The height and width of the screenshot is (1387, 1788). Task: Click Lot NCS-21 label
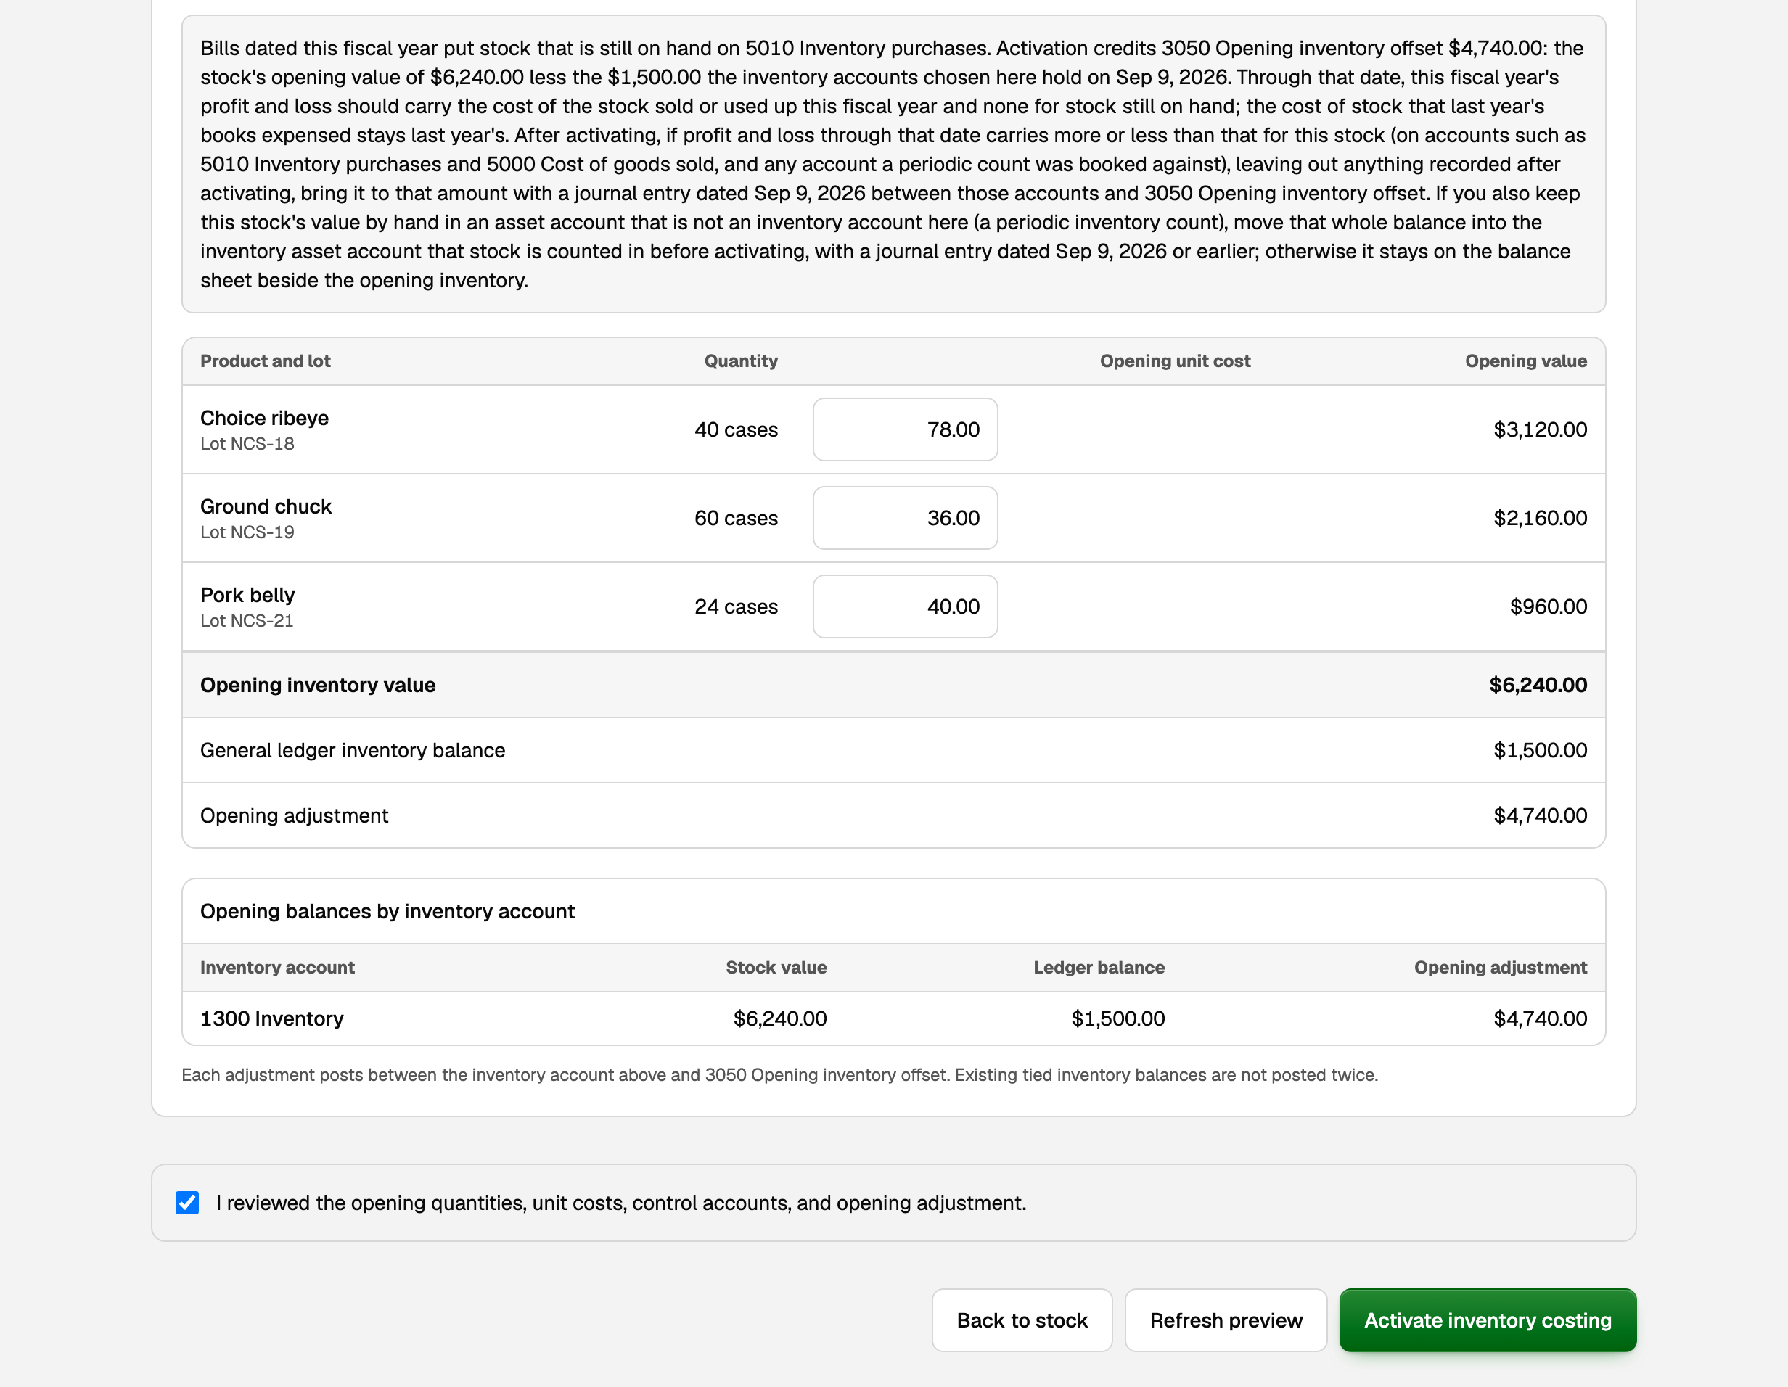point(247,620)
